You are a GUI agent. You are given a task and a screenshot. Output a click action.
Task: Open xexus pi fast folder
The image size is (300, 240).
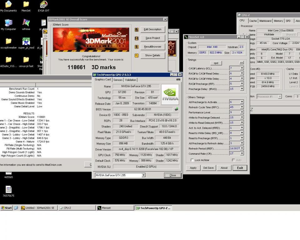click(26, 62)
